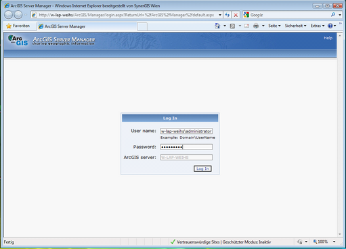Image resolution: width=346 pixels, height=249 pixels.
Task: Click the Fertig status text
Action: tap(9, 242)
